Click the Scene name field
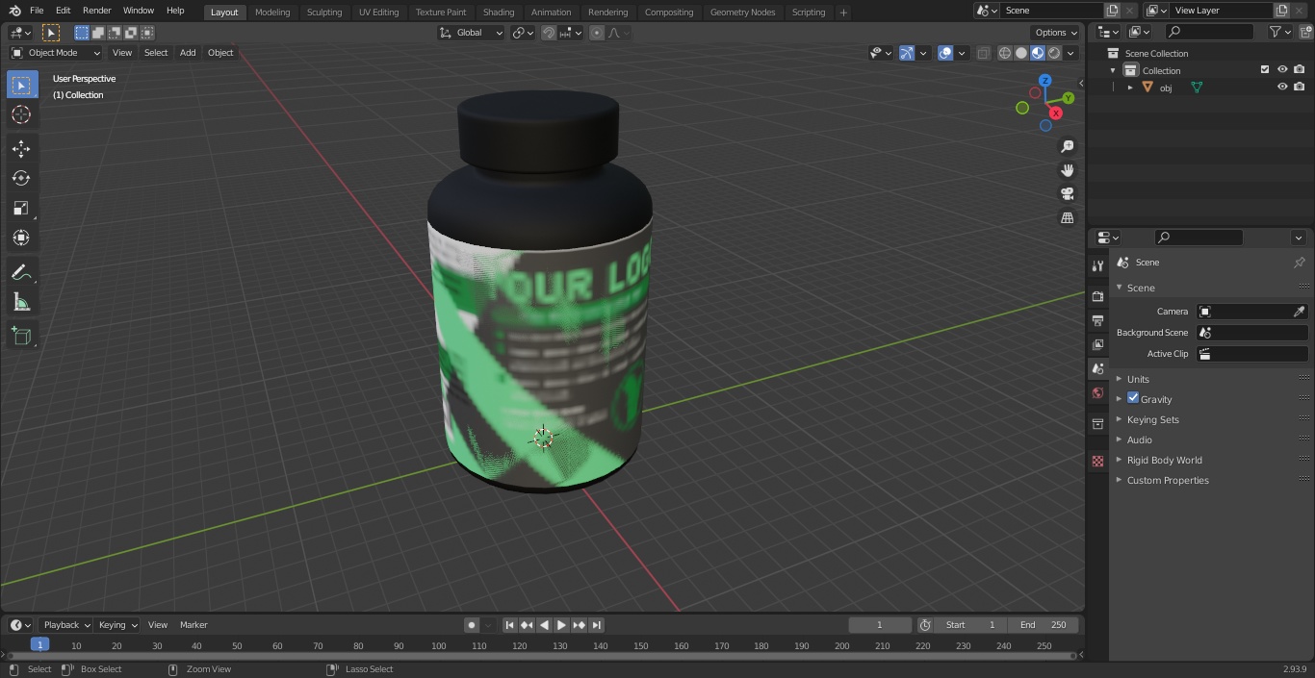Image resolution: width=1315 pixels, height=678 pixels. point(1050,11)
